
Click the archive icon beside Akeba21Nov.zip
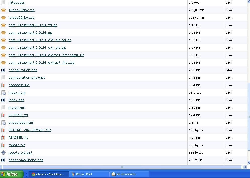click(3, 10)
